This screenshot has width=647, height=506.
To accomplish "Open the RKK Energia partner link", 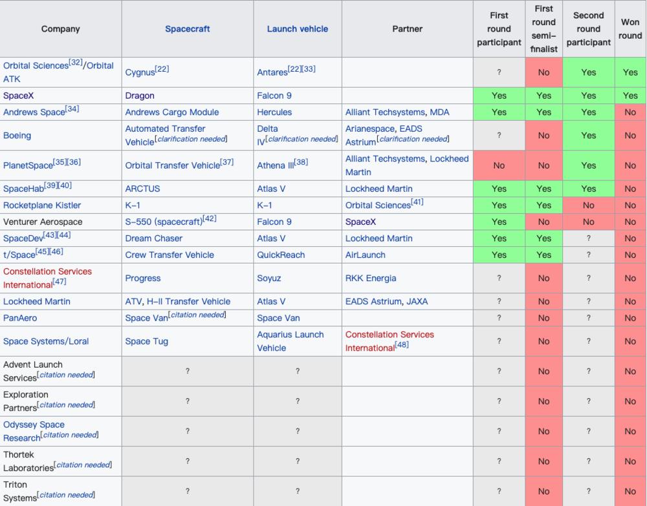I will pyautogui.click(x=371, y=279).
